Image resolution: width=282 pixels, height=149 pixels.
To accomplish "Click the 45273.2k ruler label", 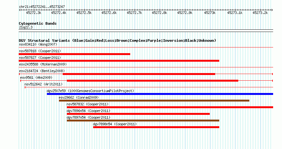I will point(260,13).
